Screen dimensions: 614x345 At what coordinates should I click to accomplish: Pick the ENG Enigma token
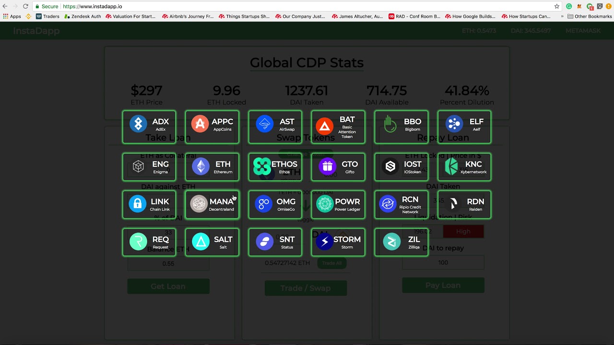coord(149,167)
